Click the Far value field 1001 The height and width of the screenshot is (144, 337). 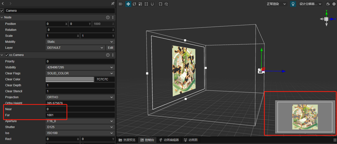80,115
